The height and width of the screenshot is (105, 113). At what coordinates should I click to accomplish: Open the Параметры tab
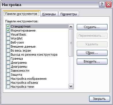click(x=69, y=14)
